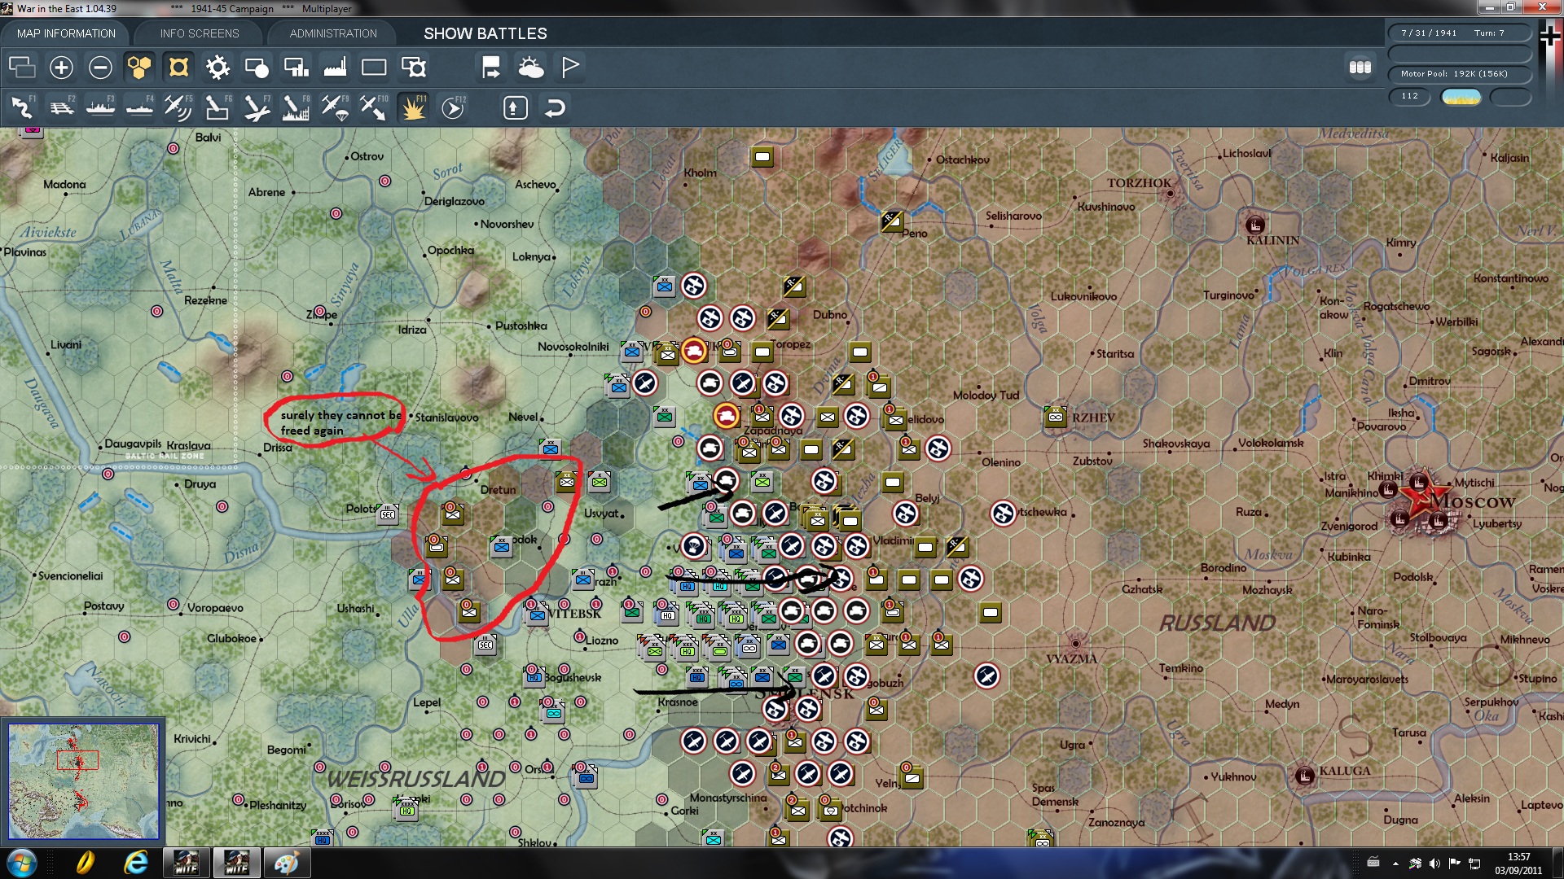Screen dimensions: 1564x879
Task: Zoom out the map with minus icon
Action: (100, 67)
